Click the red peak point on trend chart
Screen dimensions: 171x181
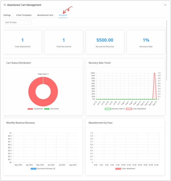pyautogui.click(x=155, y=73)
